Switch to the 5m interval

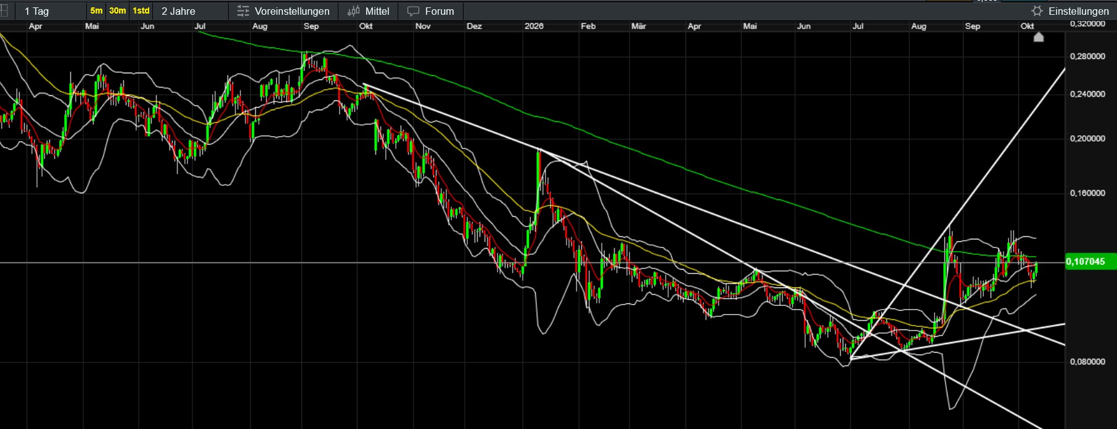click(96, 11)
